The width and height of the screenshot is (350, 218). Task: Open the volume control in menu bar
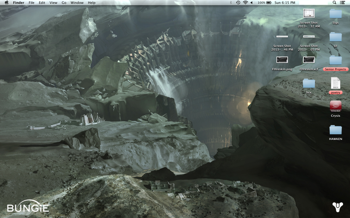(252, 3)
